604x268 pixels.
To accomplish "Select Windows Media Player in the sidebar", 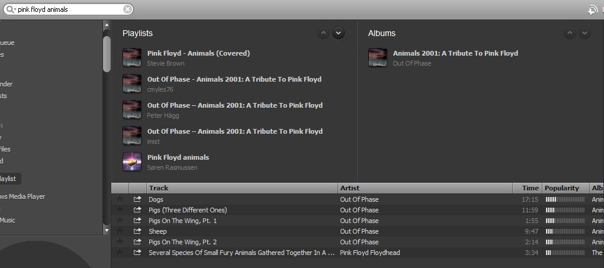I will (23, 196).
